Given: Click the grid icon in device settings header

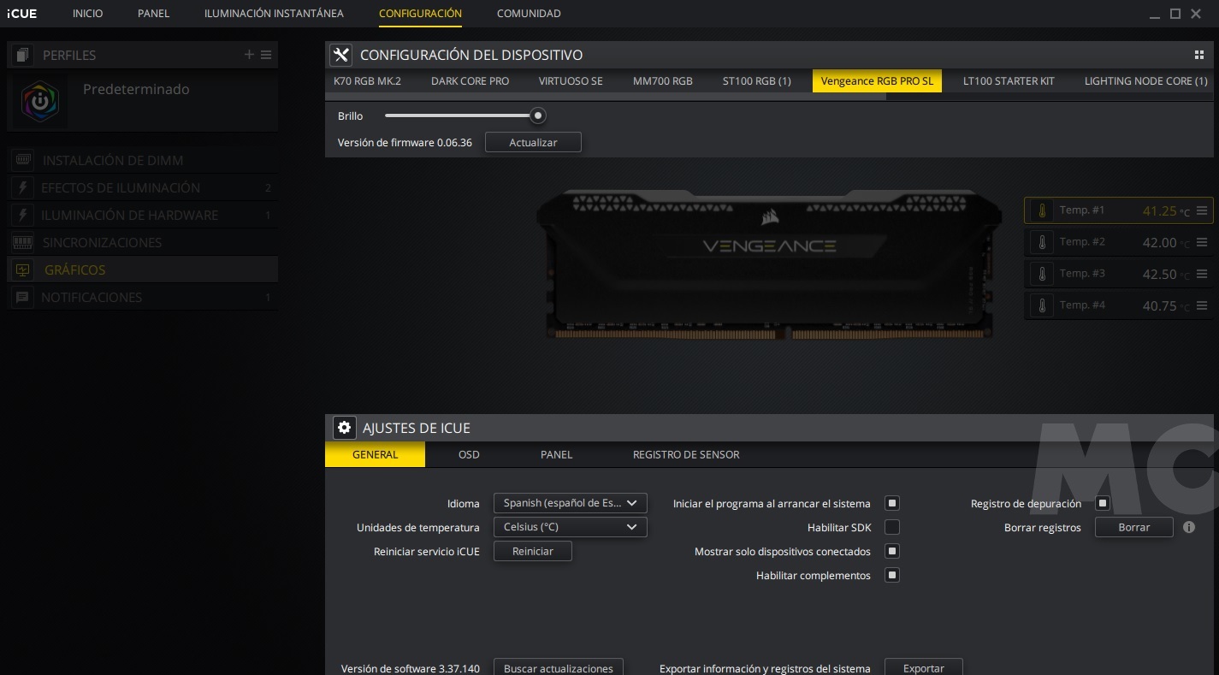Looking at the screenshot, I should point(1198,55).
